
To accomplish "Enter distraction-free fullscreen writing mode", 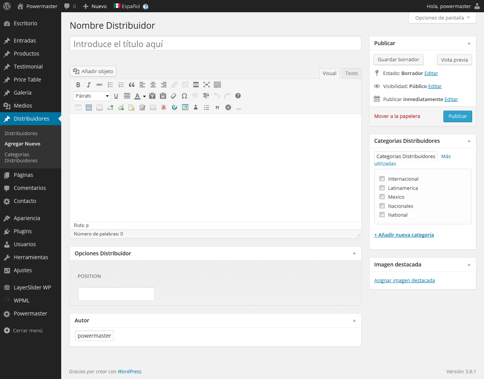I will 207,85.
